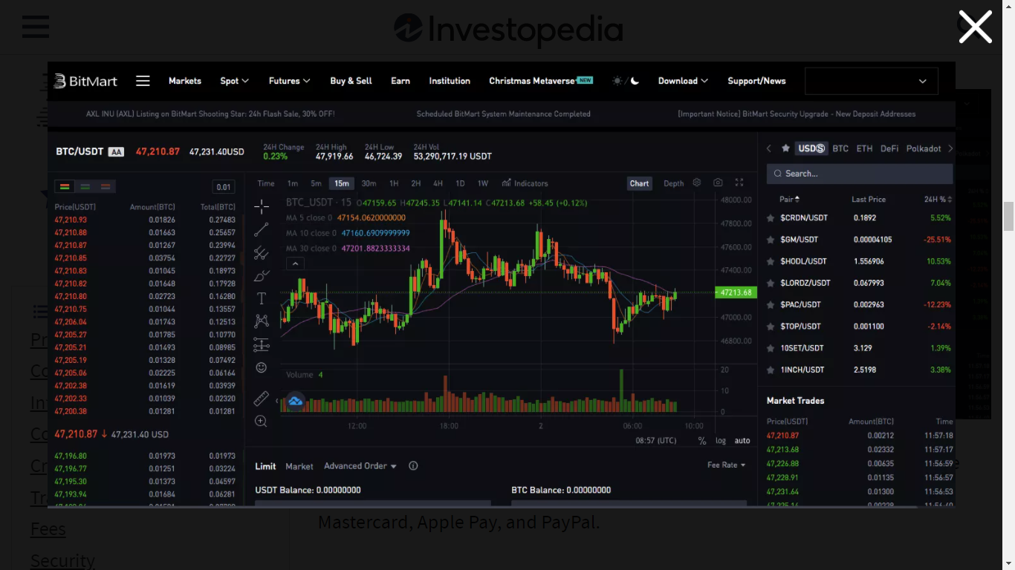The height and width of the screenshot is (570, 1015).
Task: Select the brush drawing tool
Action: coord(262,276)
